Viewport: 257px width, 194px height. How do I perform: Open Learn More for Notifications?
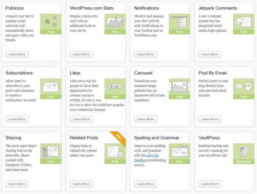[x=146, y=54]
